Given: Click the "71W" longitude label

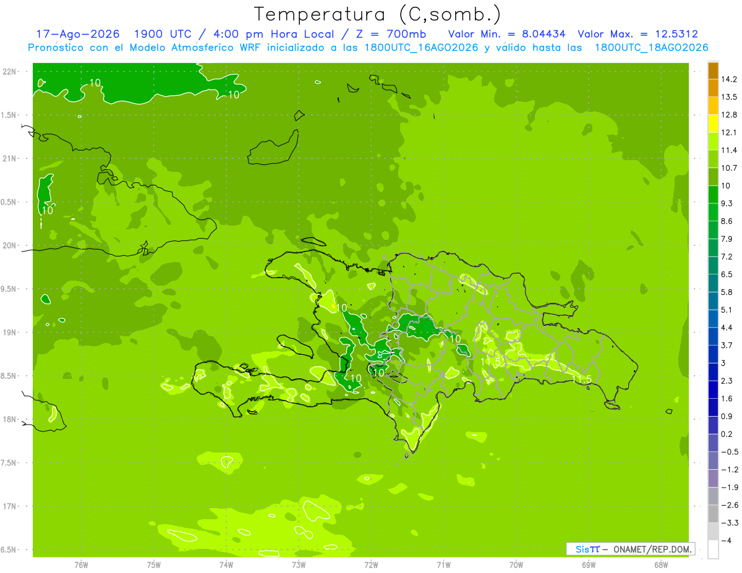Looking at the screenshot, I should point(443,564).
